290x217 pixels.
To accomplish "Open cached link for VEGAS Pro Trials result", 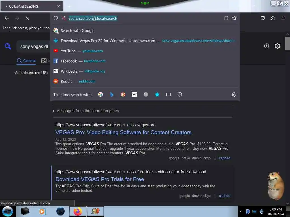I will coord(225,196).
